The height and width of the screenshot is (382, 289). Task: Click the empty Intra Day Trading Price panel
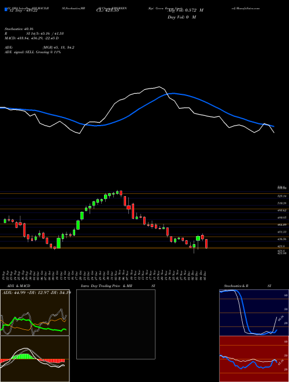click(116, 324)
